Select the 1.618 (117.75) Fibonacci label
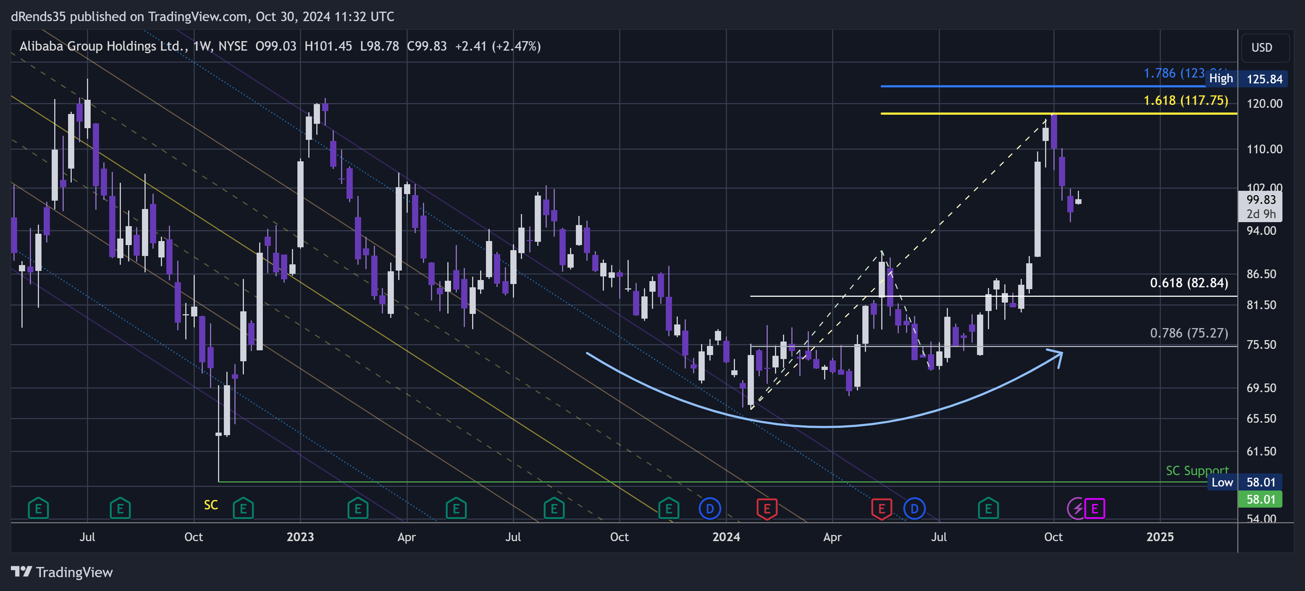The width and height of the screenshot is (1305, 591). click(x=1186, y=101)
